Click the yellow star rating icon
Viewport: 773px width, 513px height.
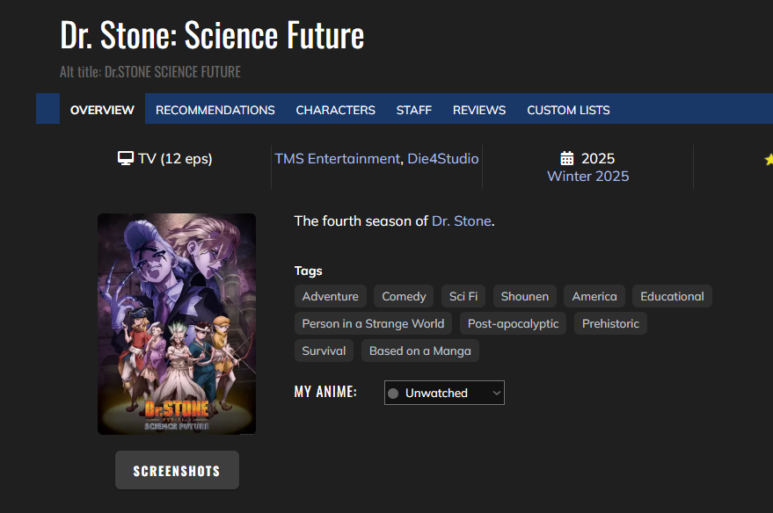pyautogui.click(x=769, y=159)
